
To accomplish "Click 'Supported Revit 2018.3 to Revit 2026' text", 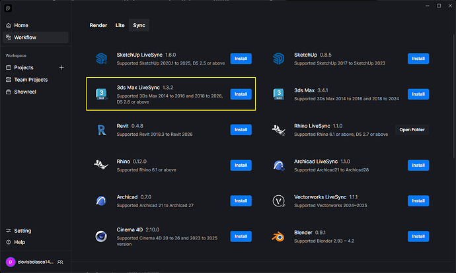I will [x=155, y=135].
